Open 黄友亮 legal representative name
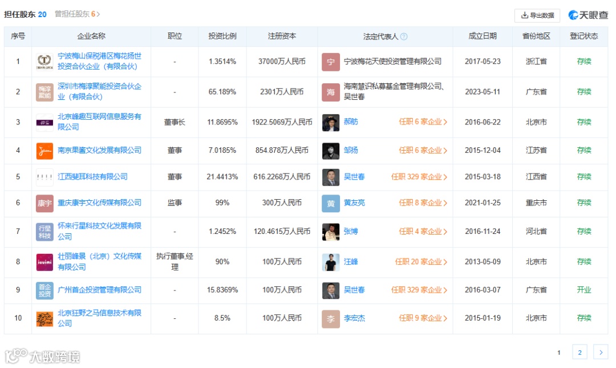The height and width of the screenshot is (368, 616). 354,203
